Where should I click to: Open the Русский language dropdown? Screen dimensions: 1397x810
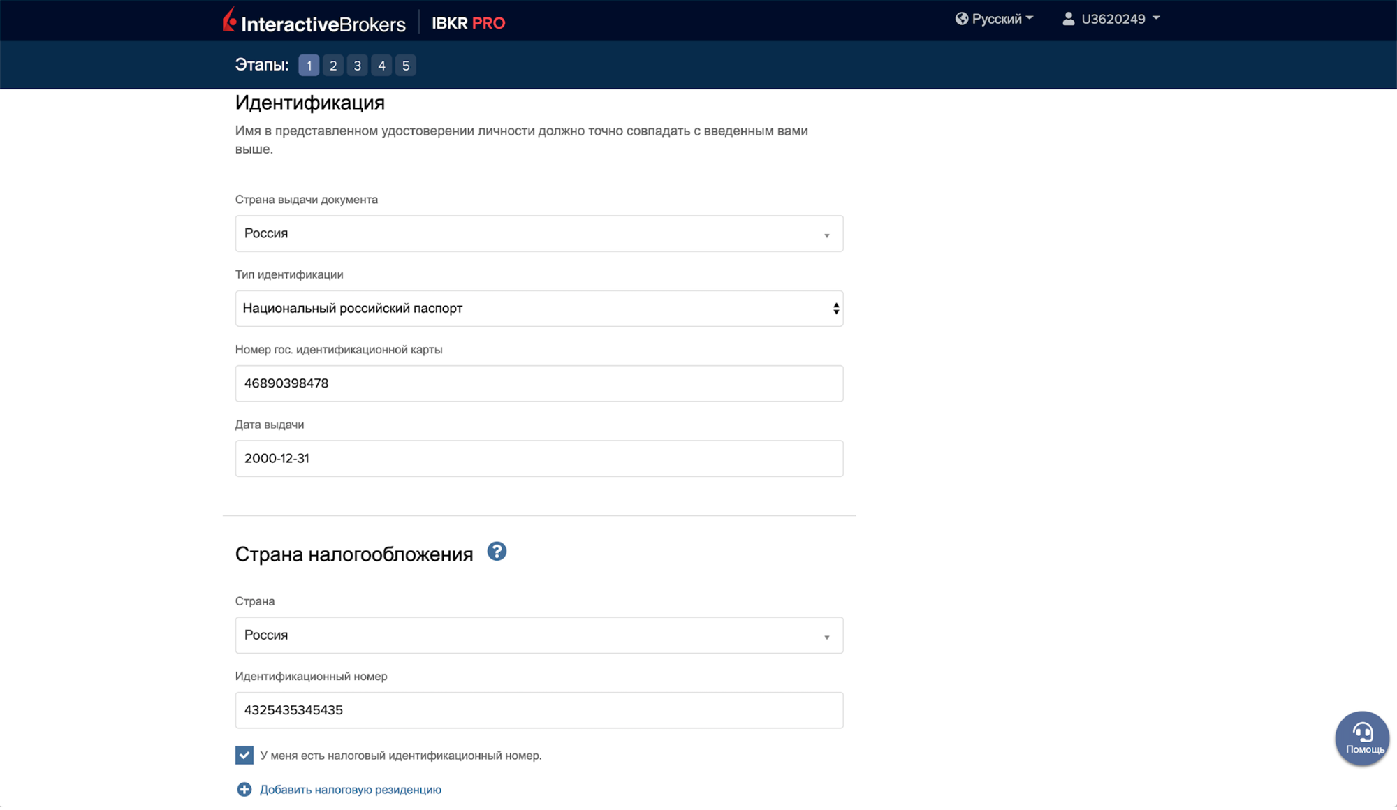point(995,19)
